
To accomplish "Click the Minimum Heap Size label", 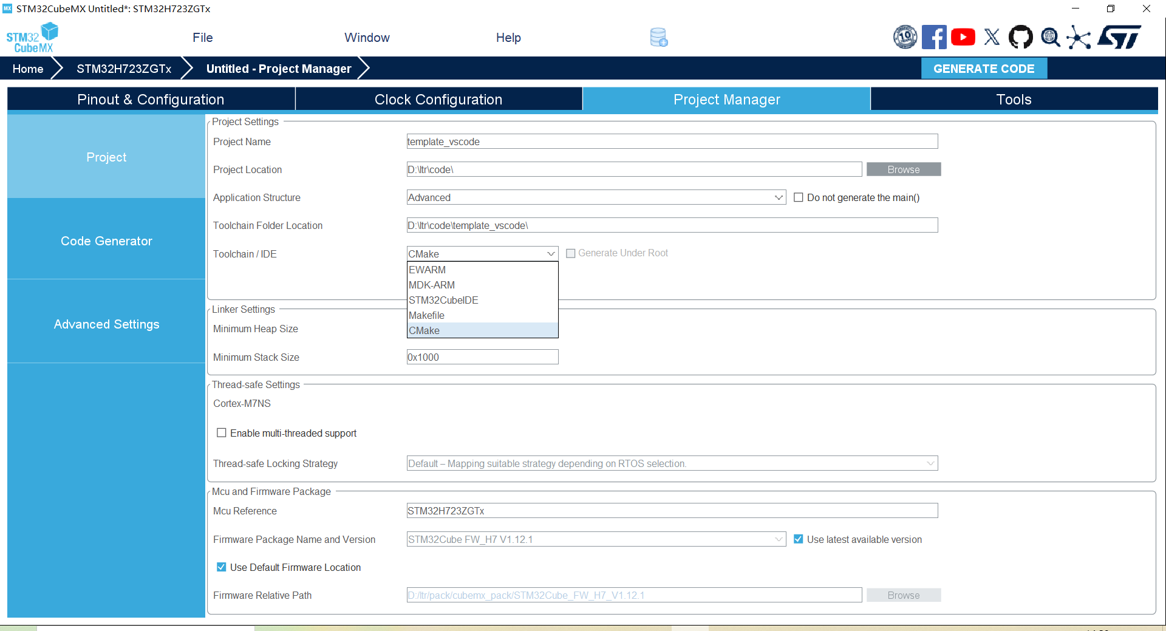I will (x=255, y=329).
